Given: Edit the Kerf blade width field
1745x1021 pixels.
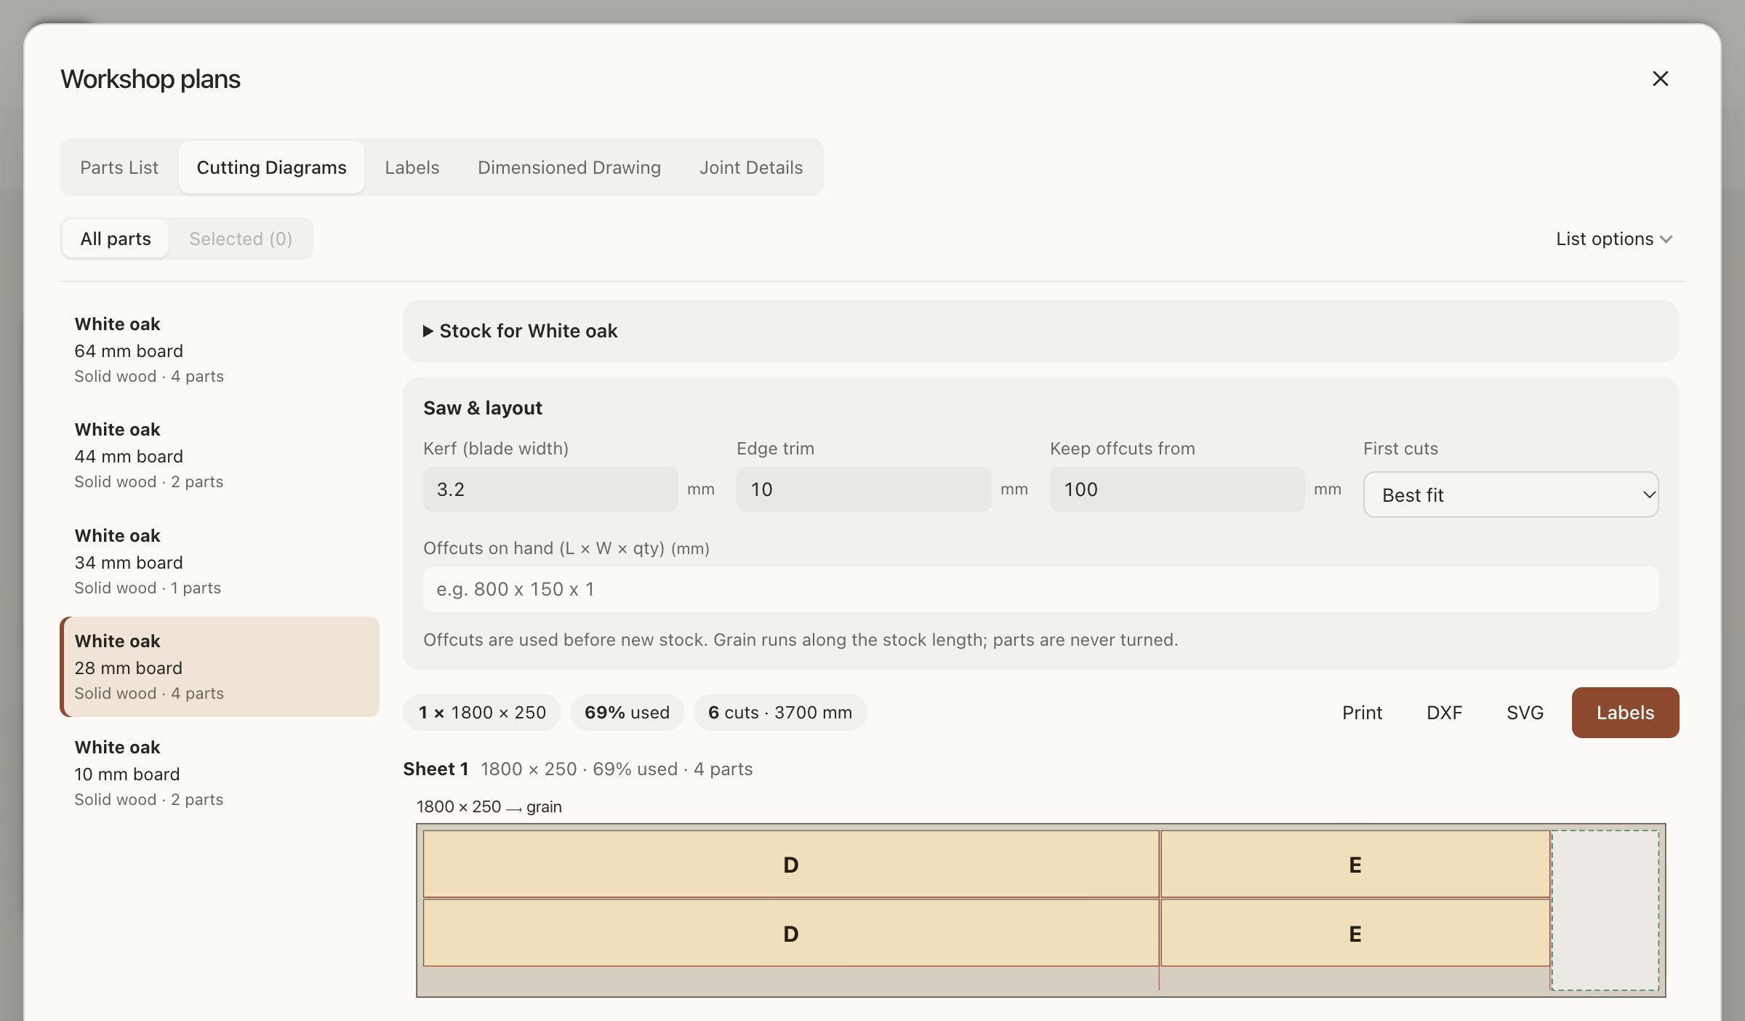Looking at the screenshot, I should [x=550, y=489].
